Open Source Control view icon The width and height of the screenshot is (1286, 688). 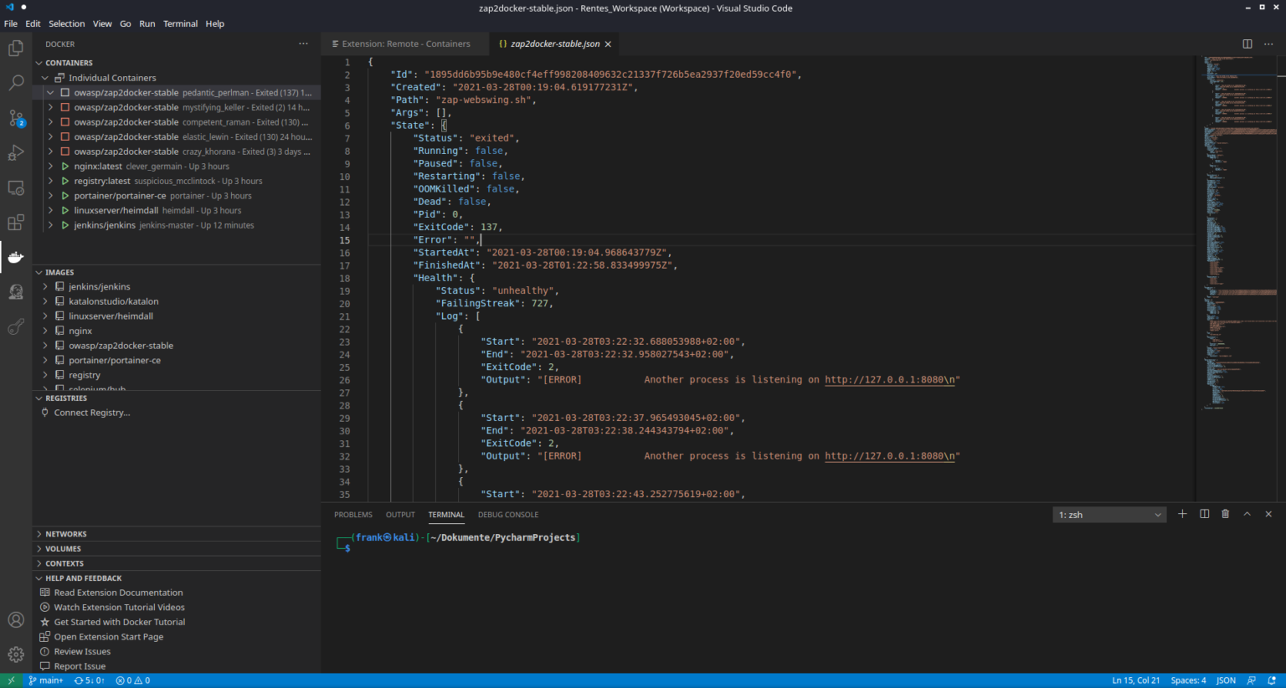point(16,118)
